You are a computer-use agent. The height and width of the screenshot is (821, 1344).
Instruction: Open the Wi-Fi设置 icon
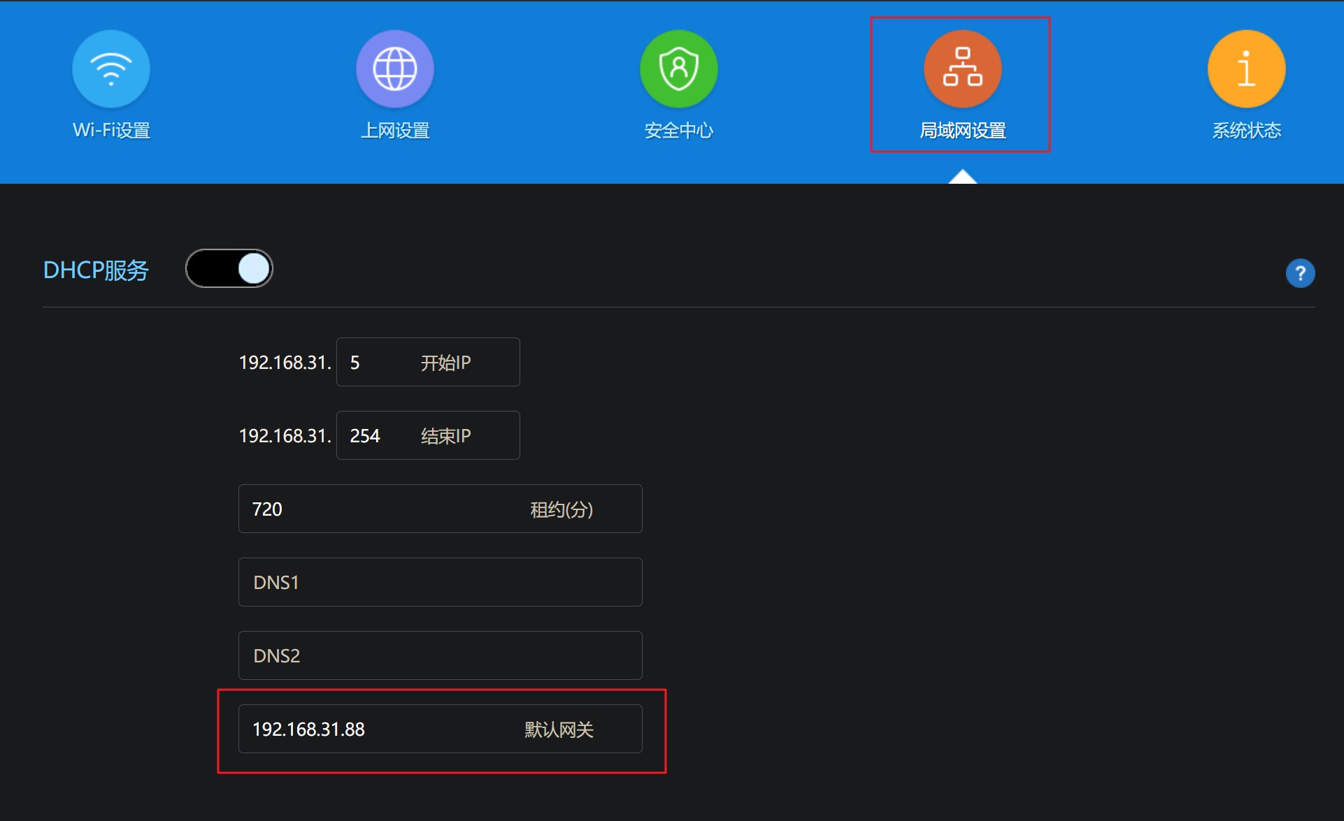[x=111, y=68]
